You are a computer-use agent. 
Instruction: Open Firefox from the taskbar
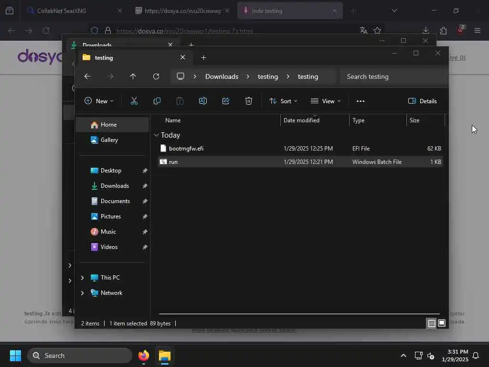[x=143, y=356]
